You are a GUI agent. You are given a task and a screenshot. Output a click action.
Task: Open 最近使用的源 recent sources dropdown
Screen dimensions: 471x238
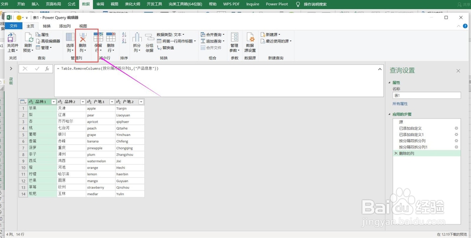click(x=276, y=41)
